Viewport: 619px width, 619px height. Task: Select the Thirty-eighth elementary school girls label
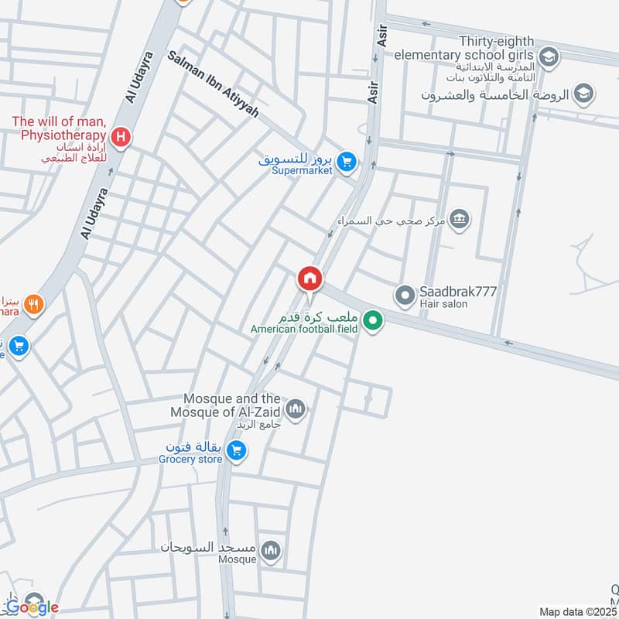tap(464, 48)
